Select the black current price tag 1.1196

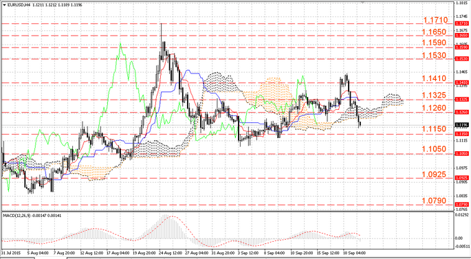click(461, 125)
